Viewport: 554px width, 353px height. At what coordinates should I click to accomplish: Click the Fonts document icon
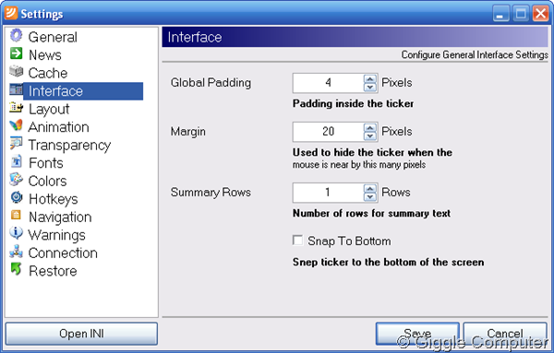(x=16, y=161)
